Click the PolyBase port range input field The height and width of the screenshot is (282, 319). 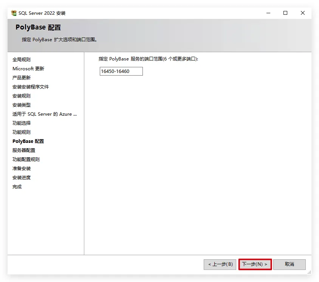[121, 71]
